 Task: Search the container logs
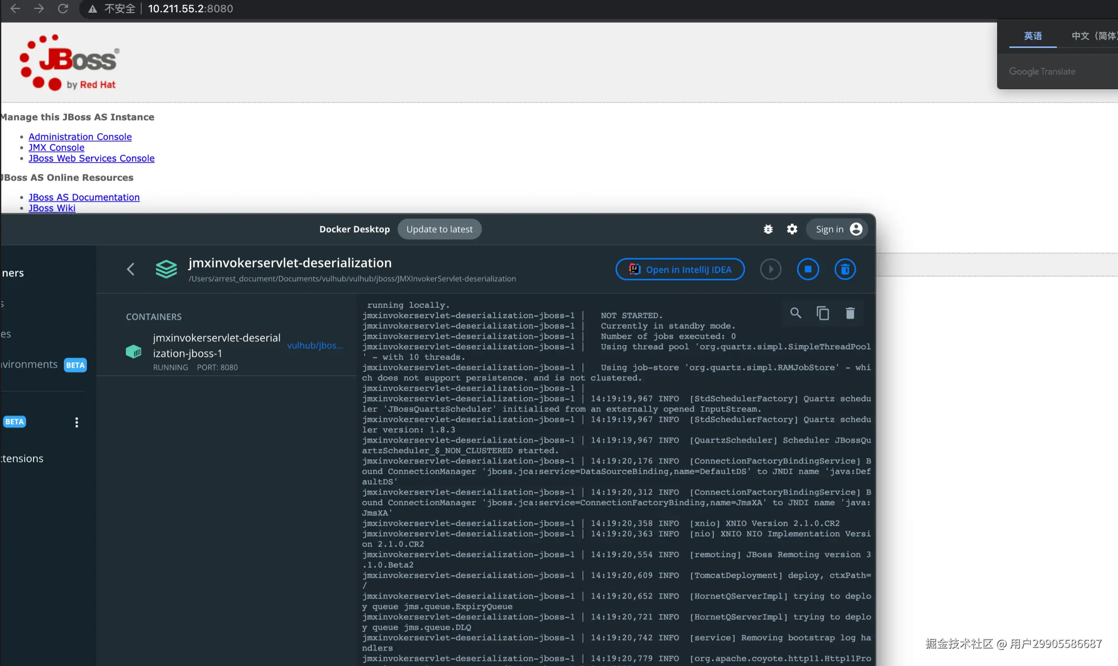click(796, 313)
